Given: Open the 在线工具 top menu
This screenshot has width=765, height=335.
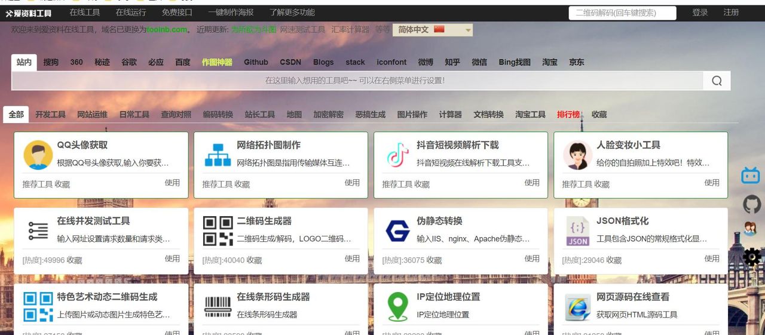Looking at the screenshot, I should click(85, 13).
